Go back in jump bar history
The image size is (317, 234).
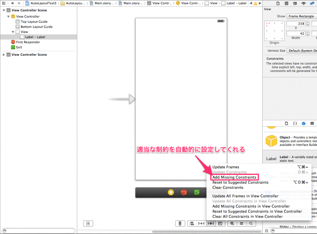pos(12,3)
